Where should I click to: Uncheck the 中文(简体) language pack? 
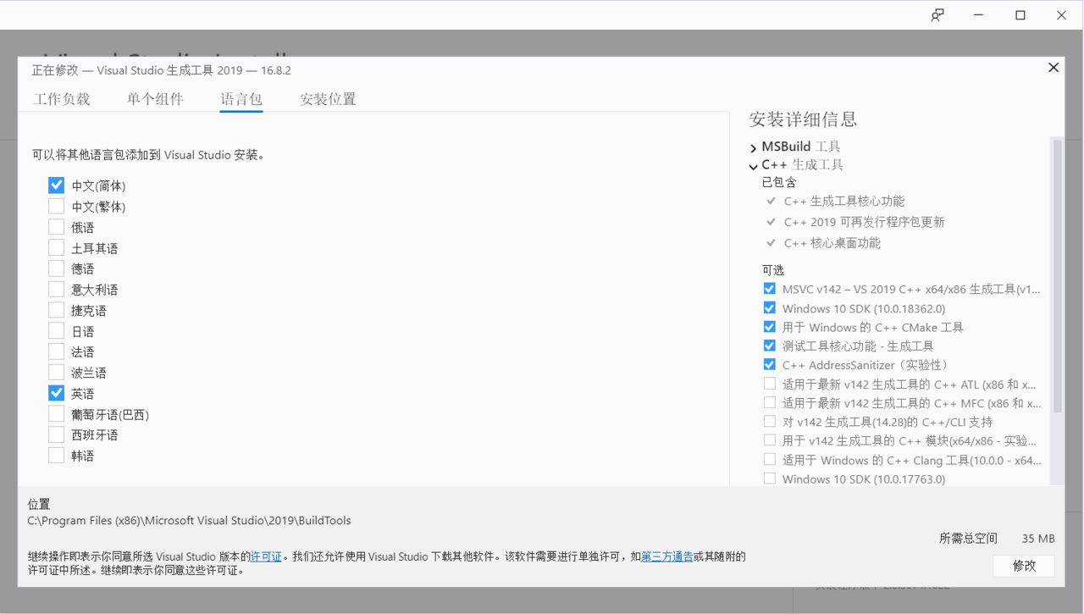tap(55, 185)
